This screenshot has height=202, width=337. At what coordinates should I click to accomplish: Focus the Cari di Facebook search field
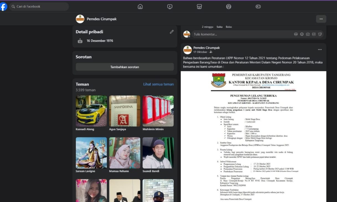[x=39, y=7]
